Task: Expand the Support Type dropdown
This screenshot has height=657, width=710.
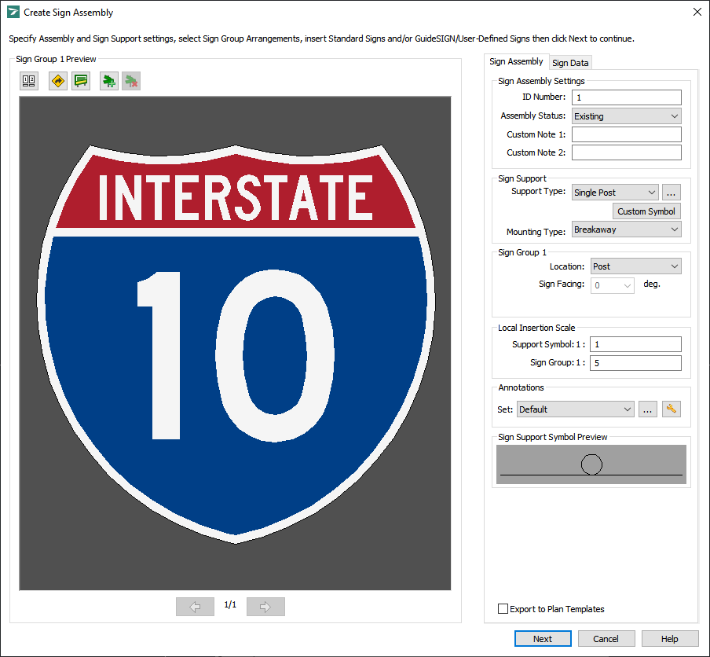Action: [614, 193]
